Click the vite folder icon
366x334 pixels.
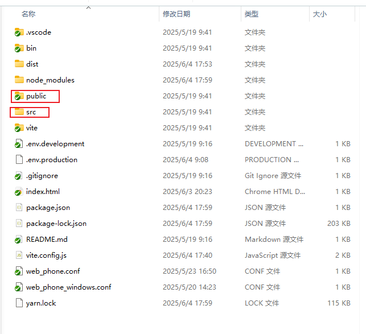[19, 128]
